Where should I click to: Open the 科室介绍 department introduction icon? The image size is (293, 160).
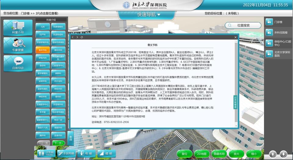tap(18, 27)
